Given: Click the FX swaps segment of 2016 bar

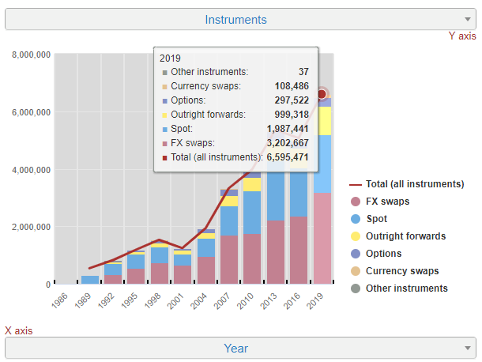Looking at the screenshot, I should (299, 250).
